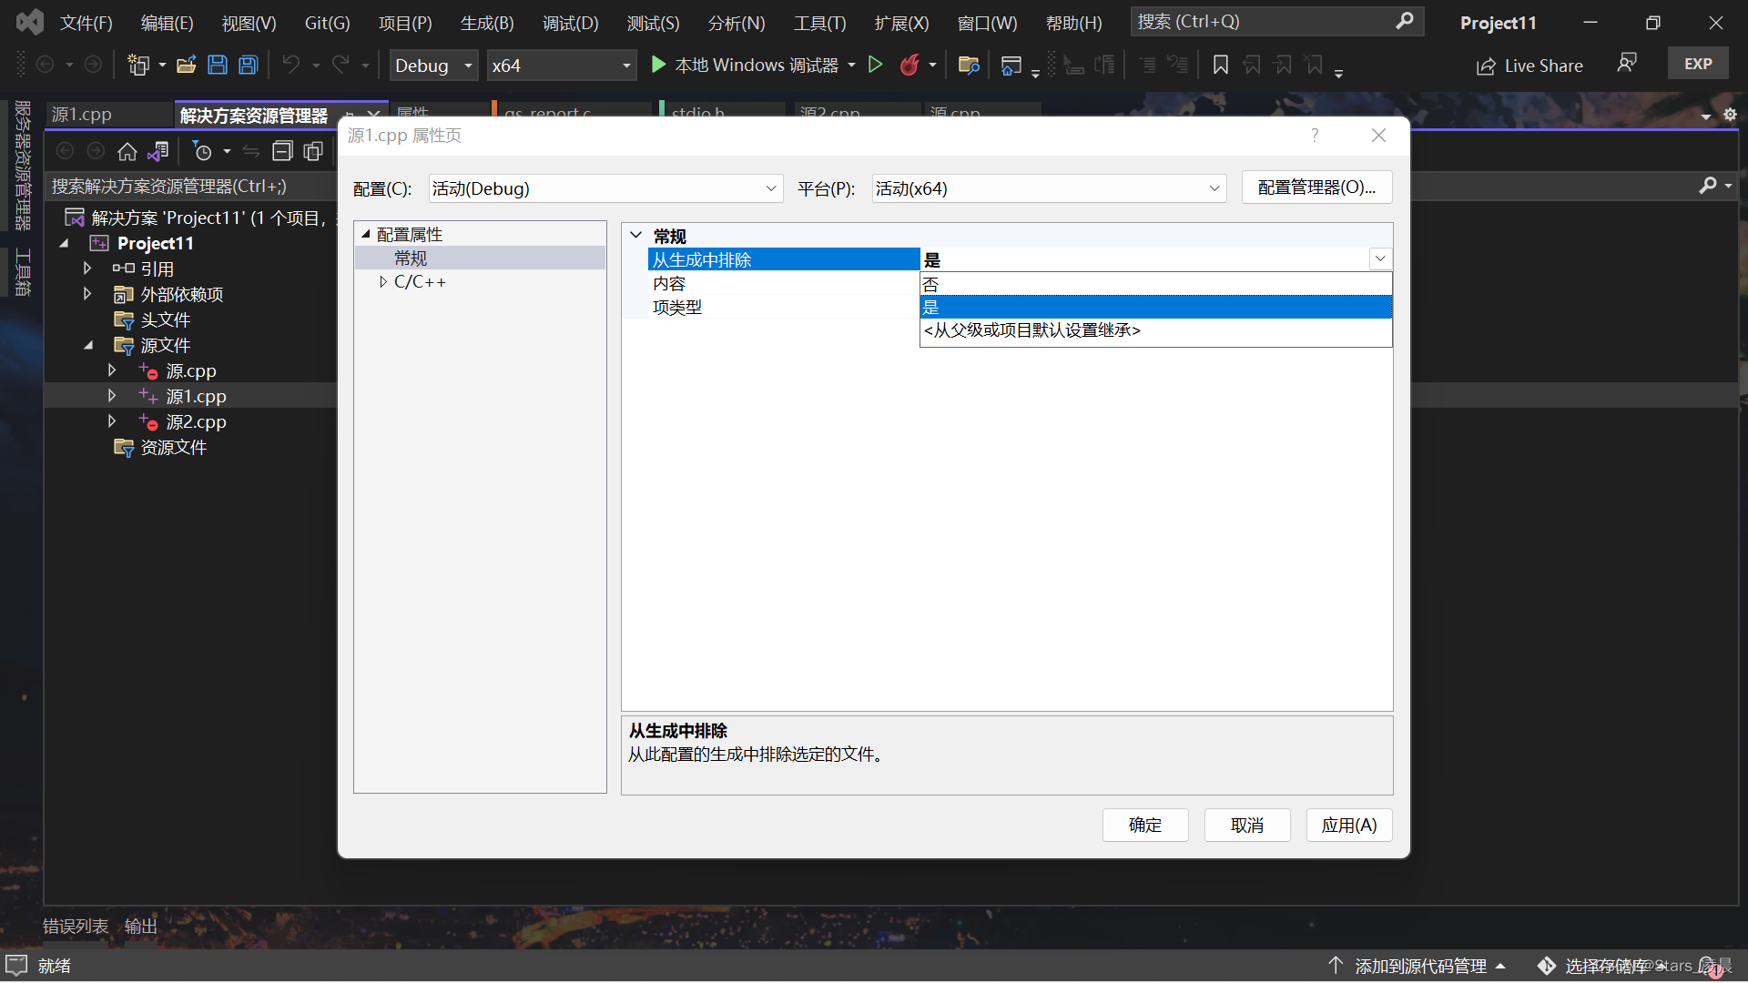Viewport: 1748px width, 983px height.
Task: Start Live Share collaboration session
Action: (x=1529, y=65)
